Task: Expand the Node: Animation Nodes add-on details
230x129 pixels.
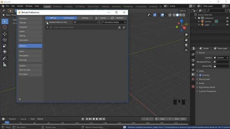Action: pos(47,27)
